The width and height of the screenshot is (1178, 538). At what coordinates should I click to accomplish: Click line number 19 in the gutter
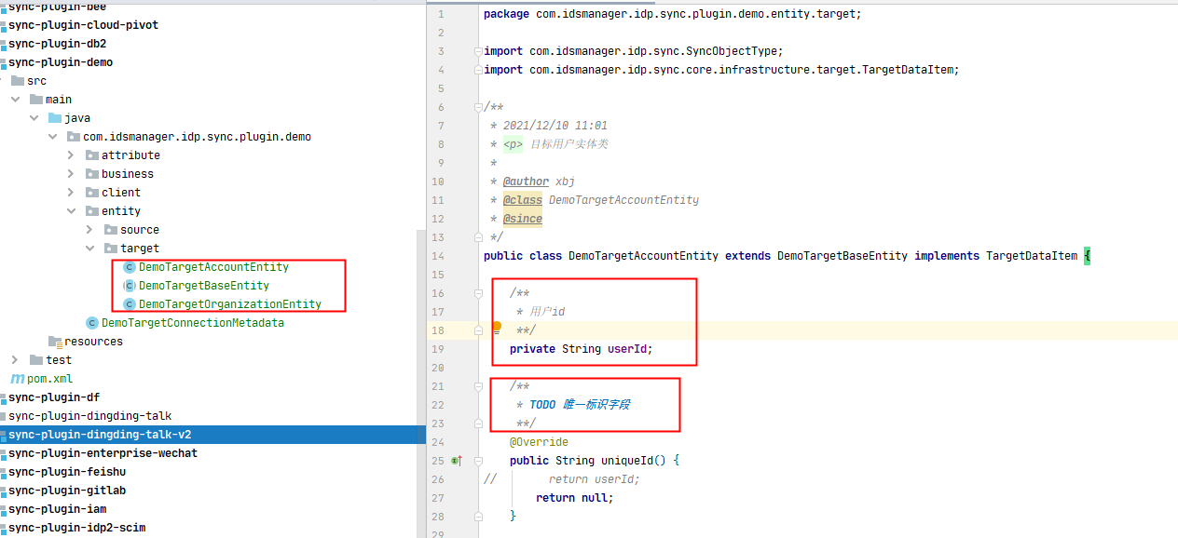coord(438,349)
